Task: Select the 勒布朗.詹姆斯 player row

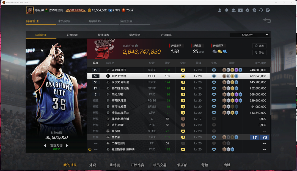Action: pos(178,88)
